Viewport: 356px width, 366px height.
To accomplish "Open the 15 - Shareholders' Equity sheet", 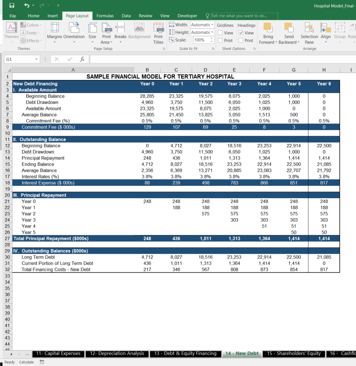I will [x=294, y=354].
